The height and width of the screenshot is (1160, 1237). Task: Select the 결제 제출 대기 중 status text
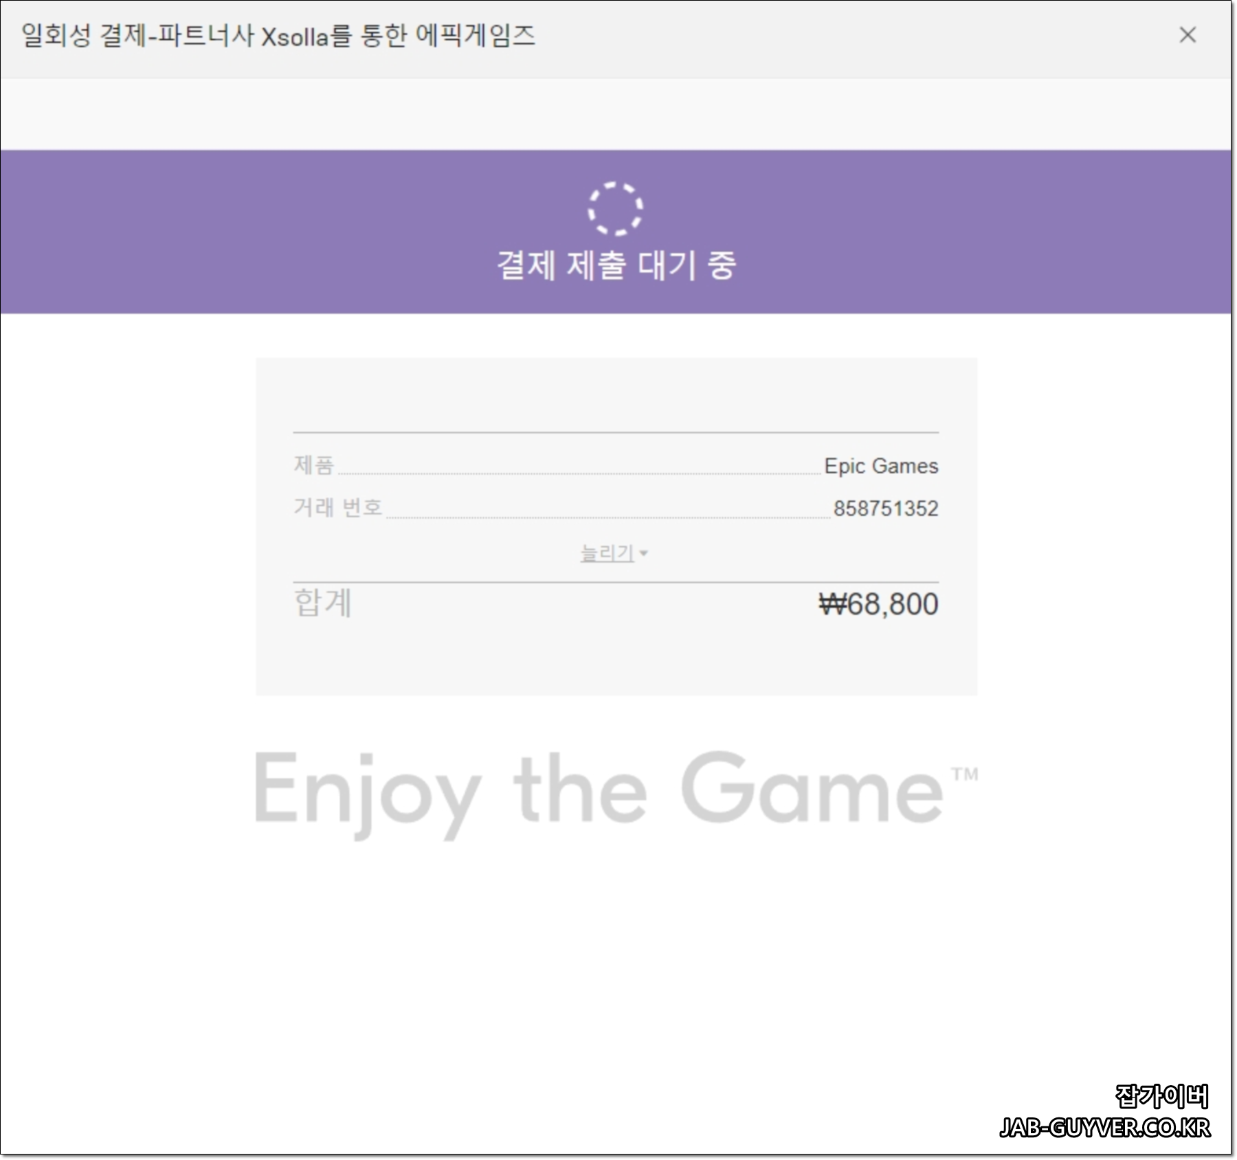tap(616, 265)
